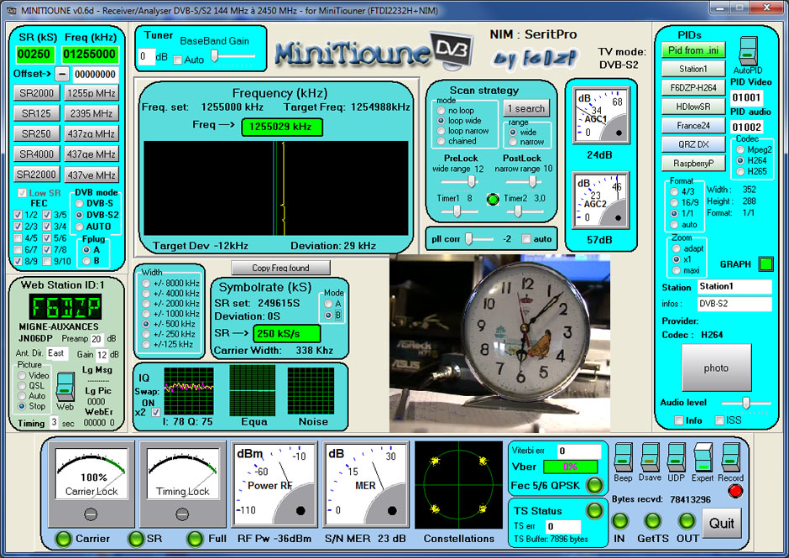Image resolution: width=789 pixels, height=558 pixels.
Task: Click the frequency spectrum display
Action: click(x=276, y=188)
